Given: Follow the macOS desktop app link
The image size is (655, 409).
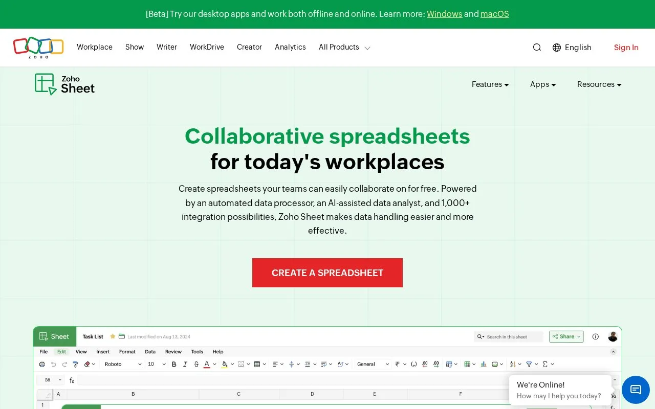Looking at the screenshot, I should [495, 14].
